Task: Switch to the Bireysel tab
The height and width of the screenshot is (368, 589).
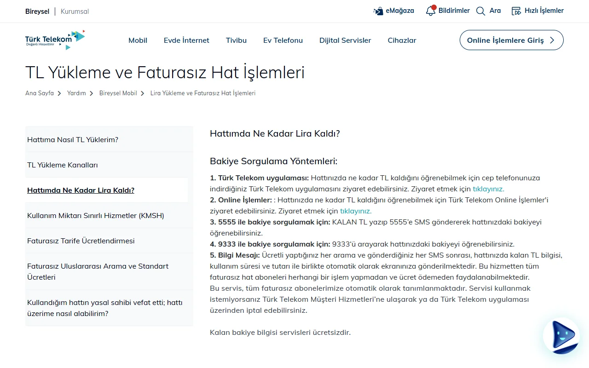Action: [37, 11]
